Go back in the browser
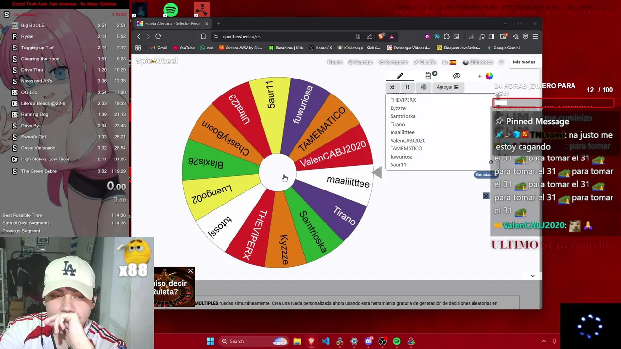Viewport: 621px width, 349px height. (139, 36)
